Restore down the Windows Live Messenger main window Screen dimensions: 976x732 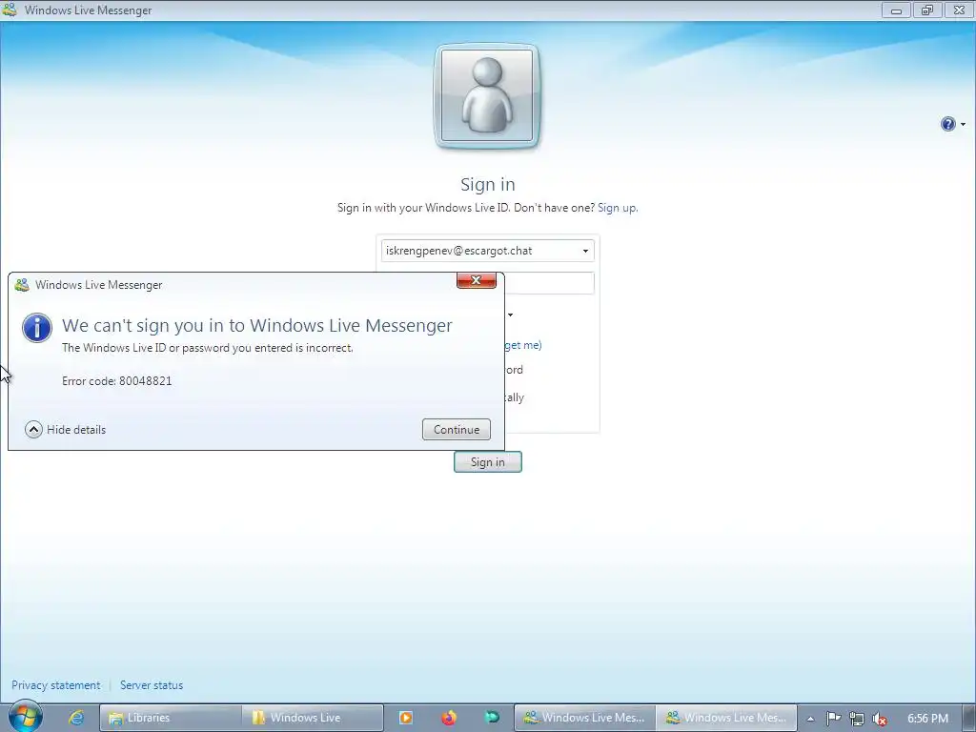click(x=927, y=10)
